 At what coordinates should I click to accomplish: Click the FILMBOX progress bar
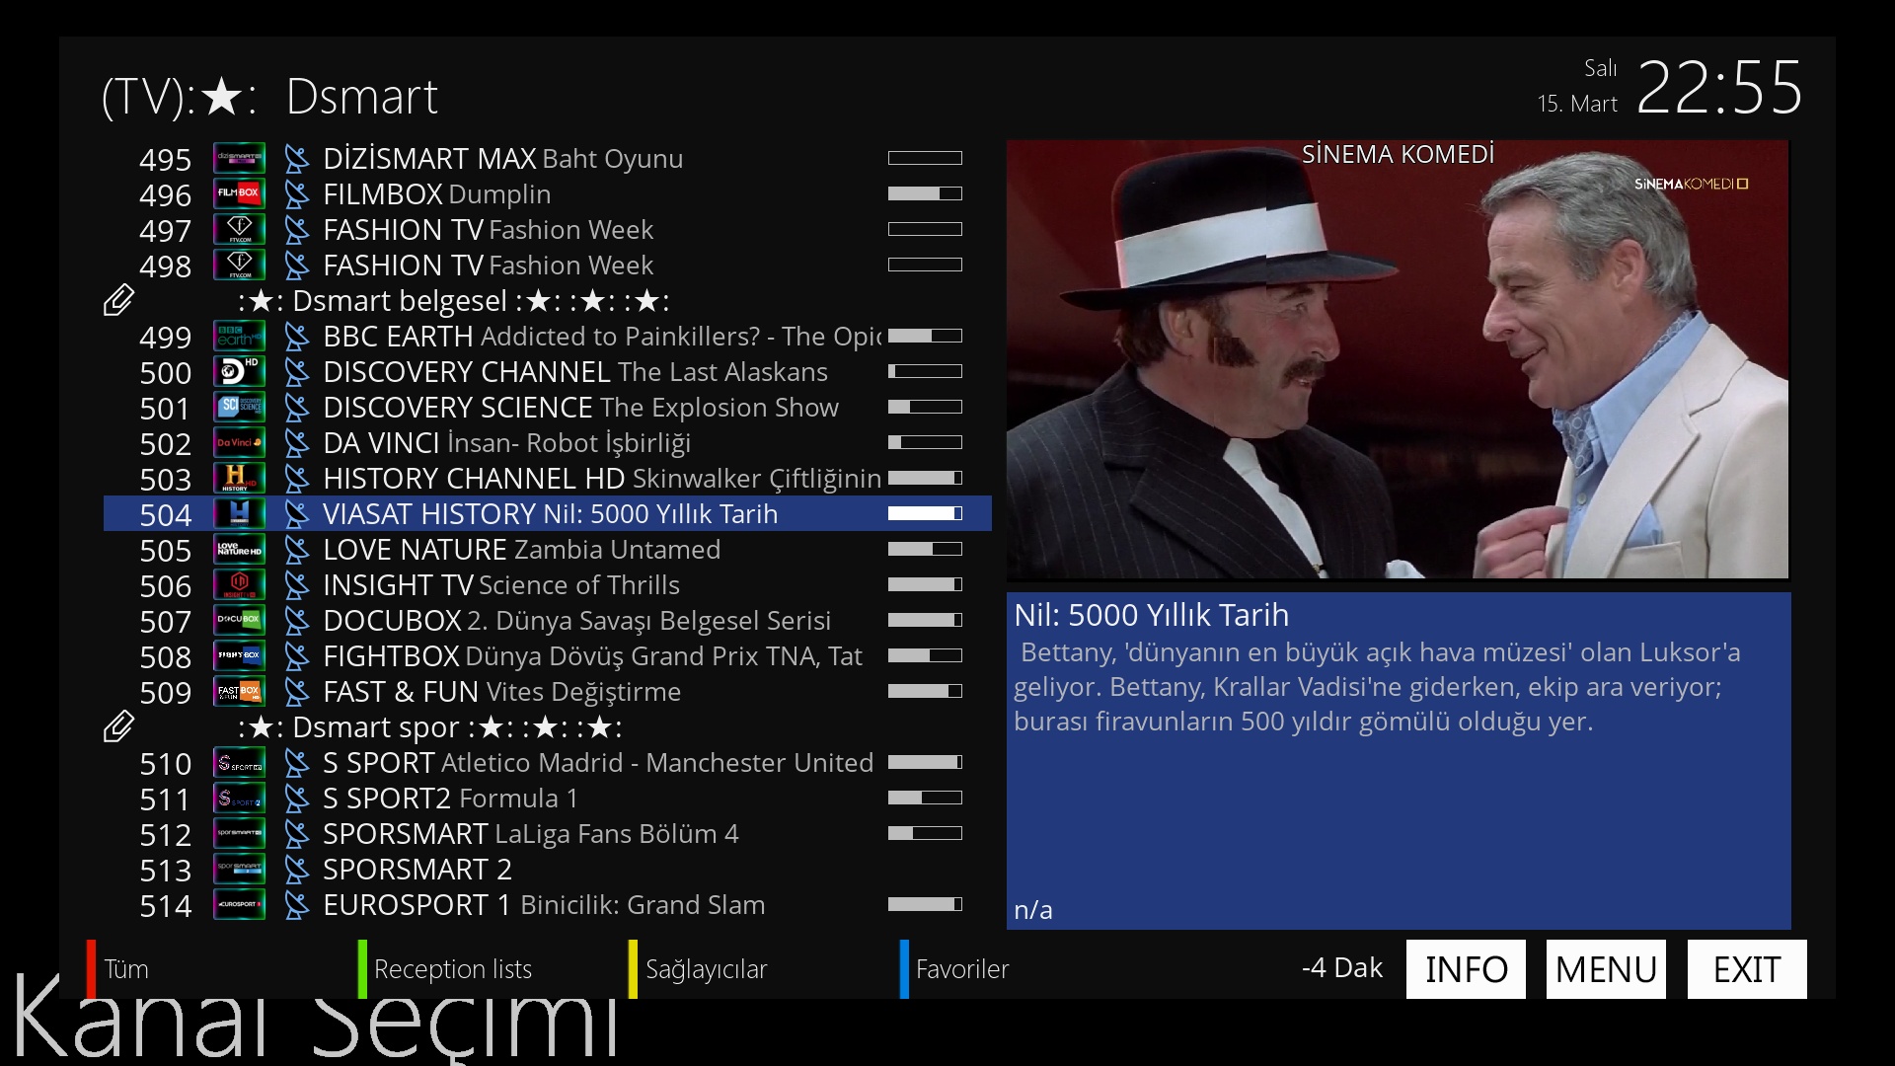925,193
